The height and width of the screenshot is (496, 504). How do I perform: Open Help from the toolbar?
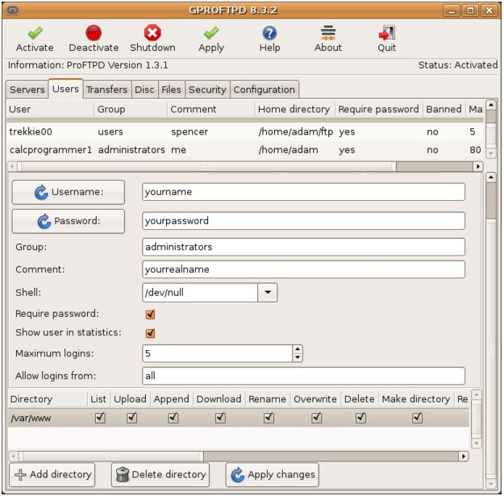click(x=270, y=34)
